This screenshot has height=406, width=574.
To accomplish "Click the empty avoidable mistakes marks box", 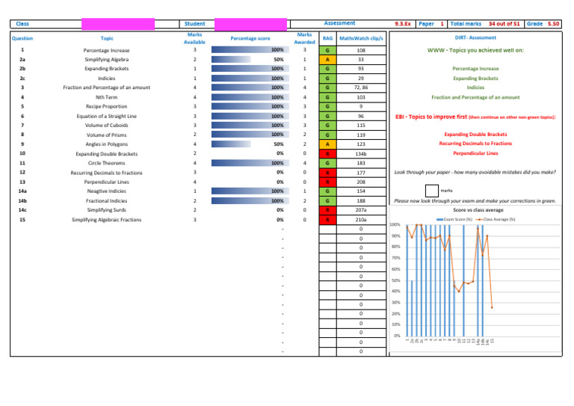I will pyautogui.click(x=431, y=191).
